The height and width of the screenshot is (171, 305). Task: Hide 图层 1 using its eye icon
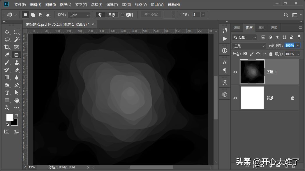[235, 72]
